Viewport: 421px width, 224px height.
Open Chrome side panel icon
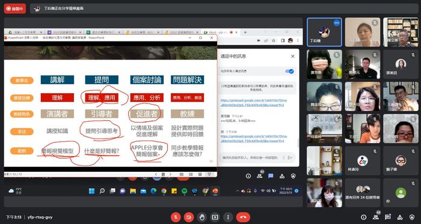283,40
